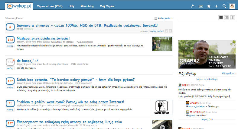The image size is (238, 129).
Task: Open Mój Wykop in the top navigation
Action: 107,6
